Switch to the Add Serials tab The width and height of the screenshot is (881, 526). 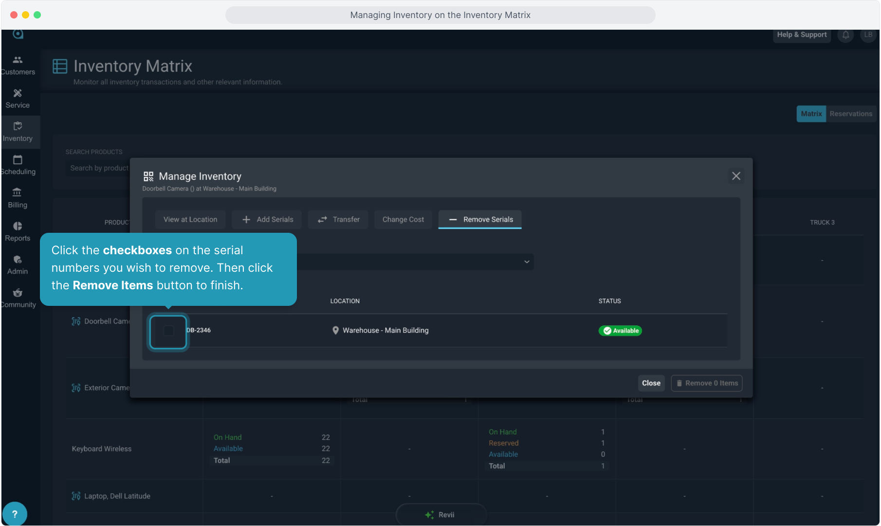pos(267,220)
